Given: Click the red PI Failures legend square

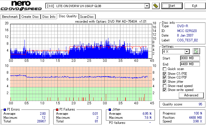Looking at the screenshot, I should (x=57, y=110).
